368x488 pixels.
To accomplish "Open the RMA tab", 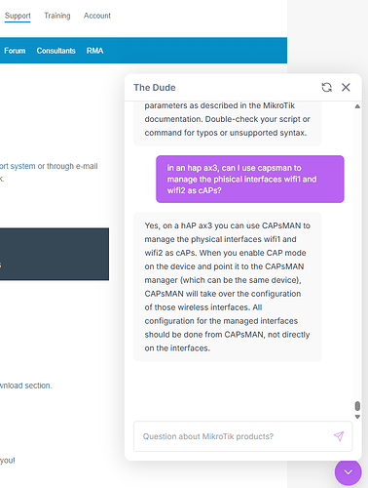I will tap(94, 51).
